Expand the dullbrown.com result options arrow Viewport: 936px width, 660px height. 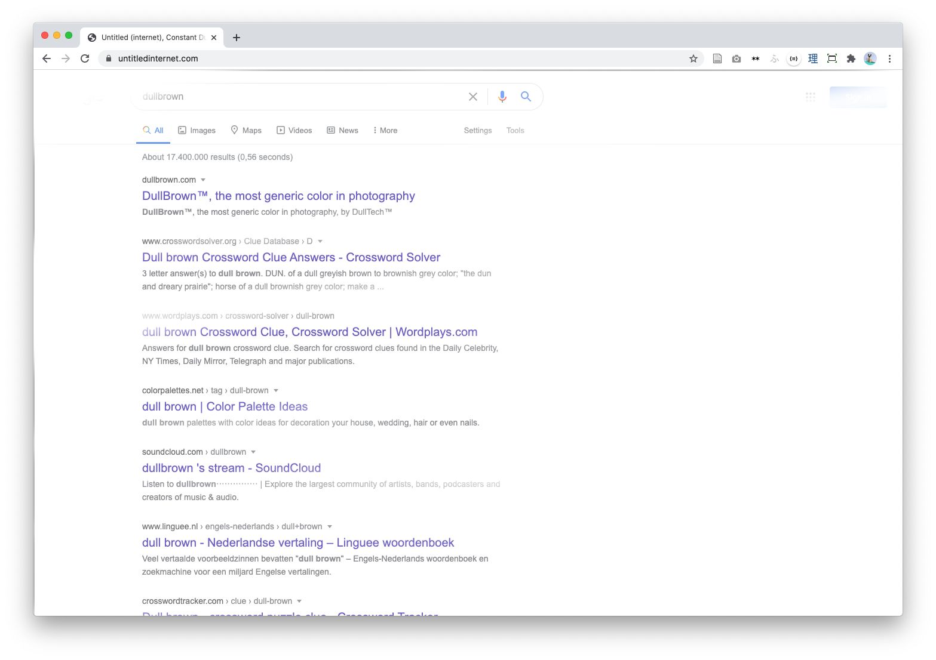(x=203, y=180)
